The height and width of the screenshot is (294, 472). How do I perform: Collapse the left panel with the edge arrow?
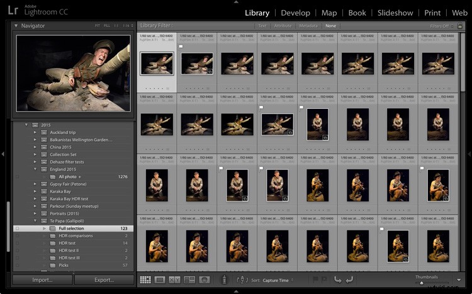point(3,154)
